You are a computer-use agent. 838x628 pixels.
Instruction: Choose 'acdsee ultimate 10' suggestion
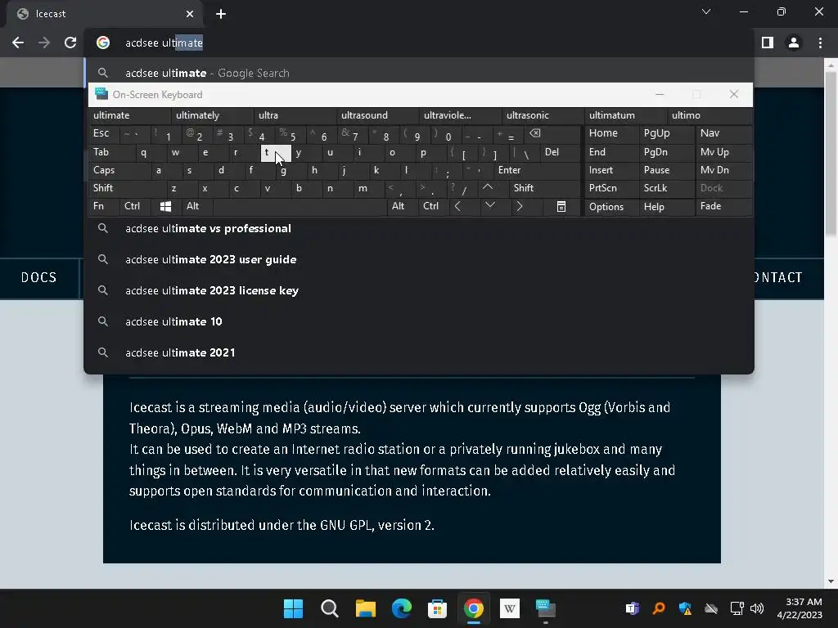pos(419,321)
